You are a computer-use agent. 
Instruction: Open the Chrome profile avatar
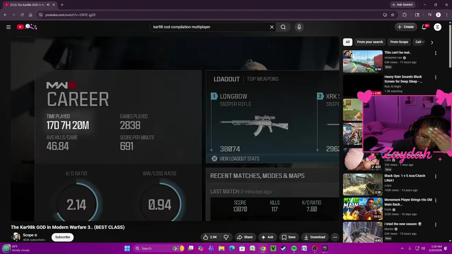tap(438, 15)
